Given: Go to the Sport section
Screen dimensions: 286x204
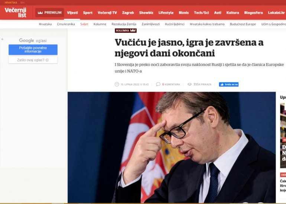Looking at the screenshot, I should (x=88, y=13).
